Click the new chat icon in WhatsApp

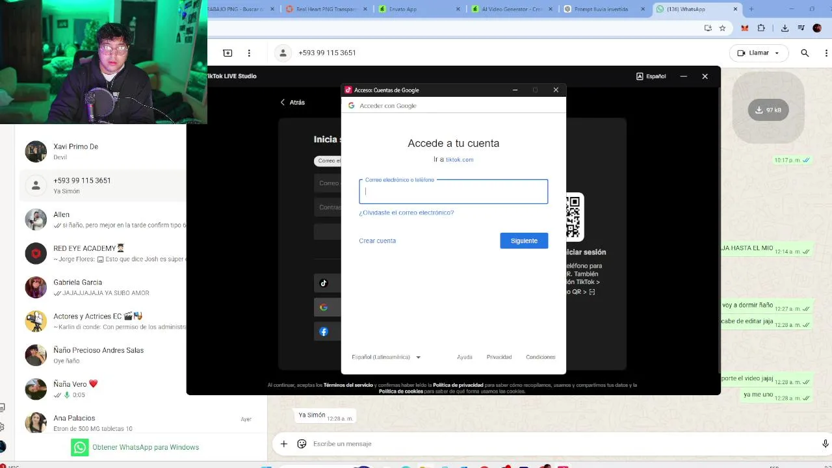pos(227,53)
